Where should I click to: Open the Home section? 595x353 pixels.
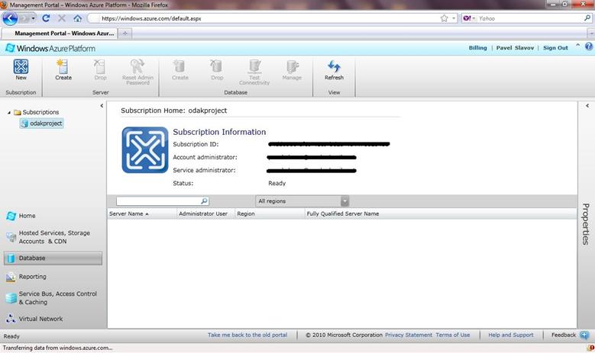pos(21,216)
